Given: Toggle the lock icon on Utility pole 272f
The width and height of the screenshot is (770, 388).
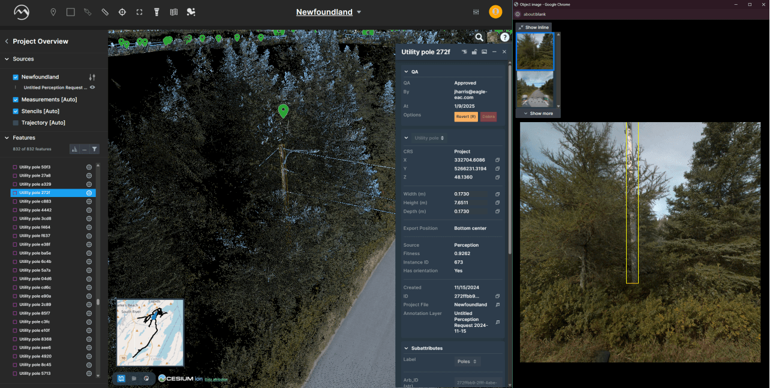Looking at the screenshot, I should (474, 52).
